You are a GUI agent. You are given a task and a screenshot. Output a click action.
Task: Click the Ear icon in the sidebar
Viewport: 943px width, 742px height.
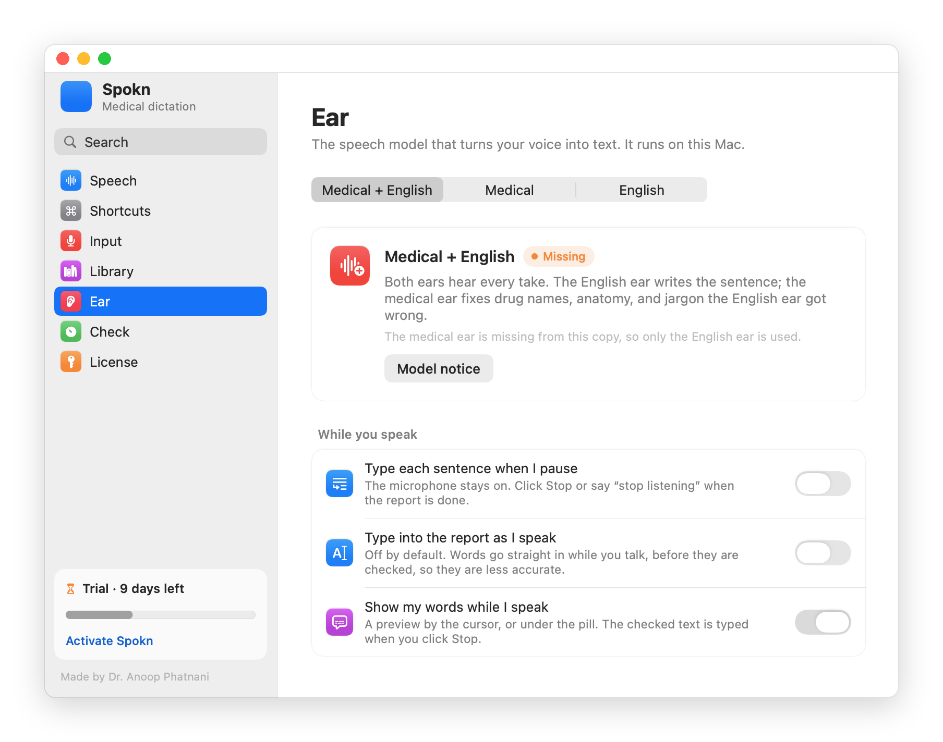71,301
